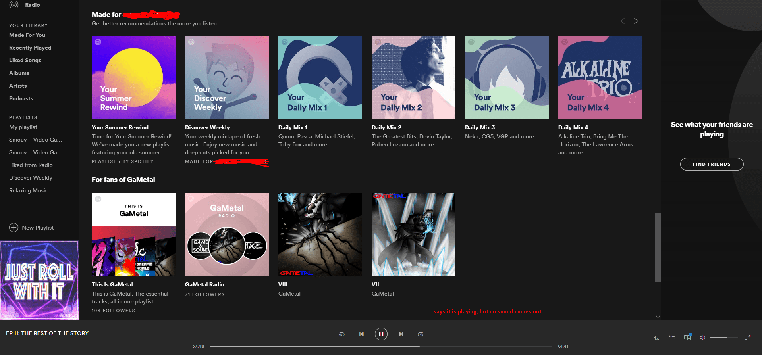Open the Daily Mix 4 Alkaline Trio cover

[600, 77]
